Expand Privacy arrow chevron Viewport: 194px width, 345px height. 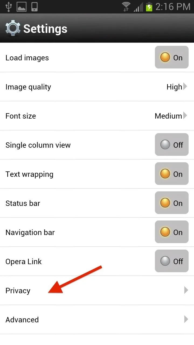[x=186, y=290]
